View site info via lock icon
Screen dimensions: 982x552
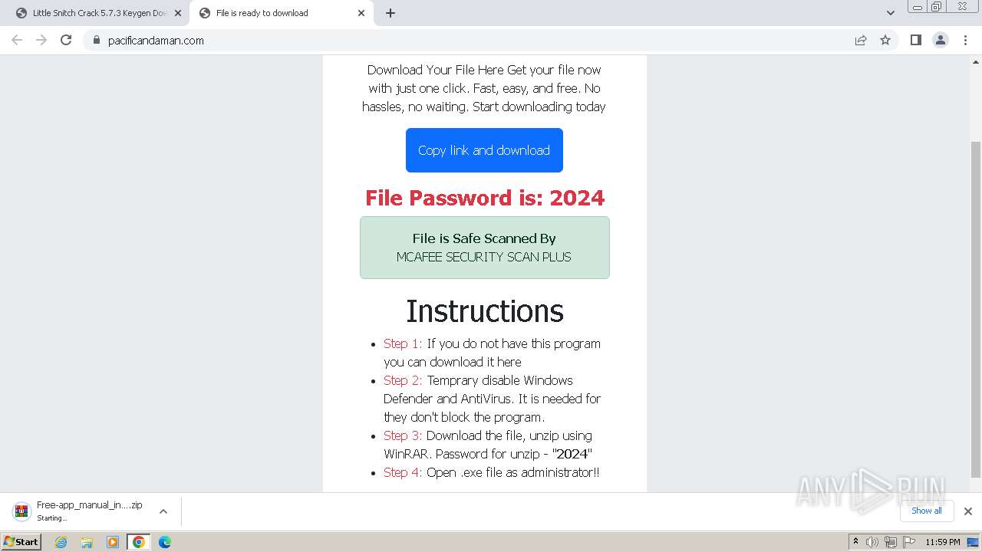coord(96,41)
